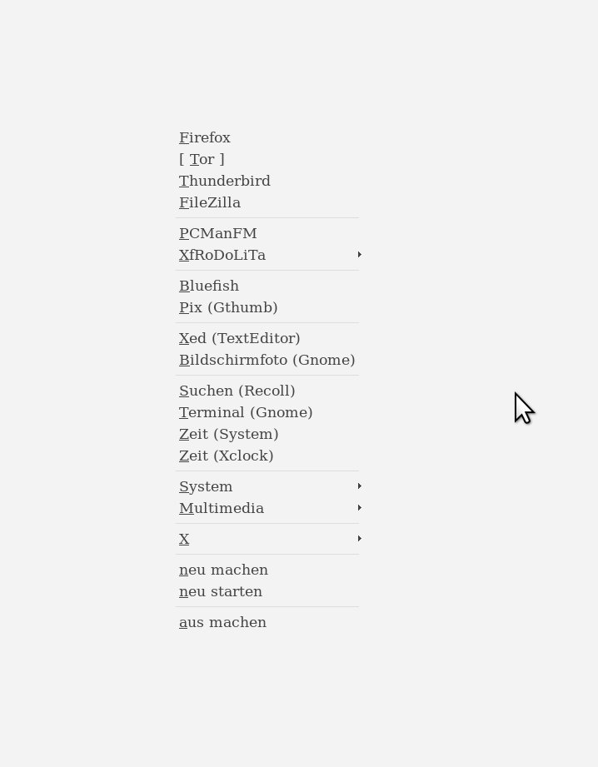Image resolution: width=598 pixels, height=767 pixels.
Task: Launch Terminal (Gnome)
Action: click(x=246, y=413)
